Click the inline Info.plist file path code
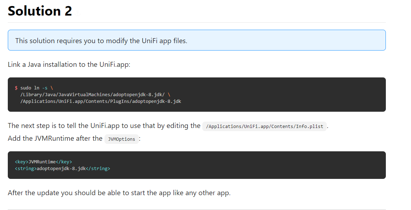The height and width of the screenshot is (210, 411). click(x=264, y=127)
